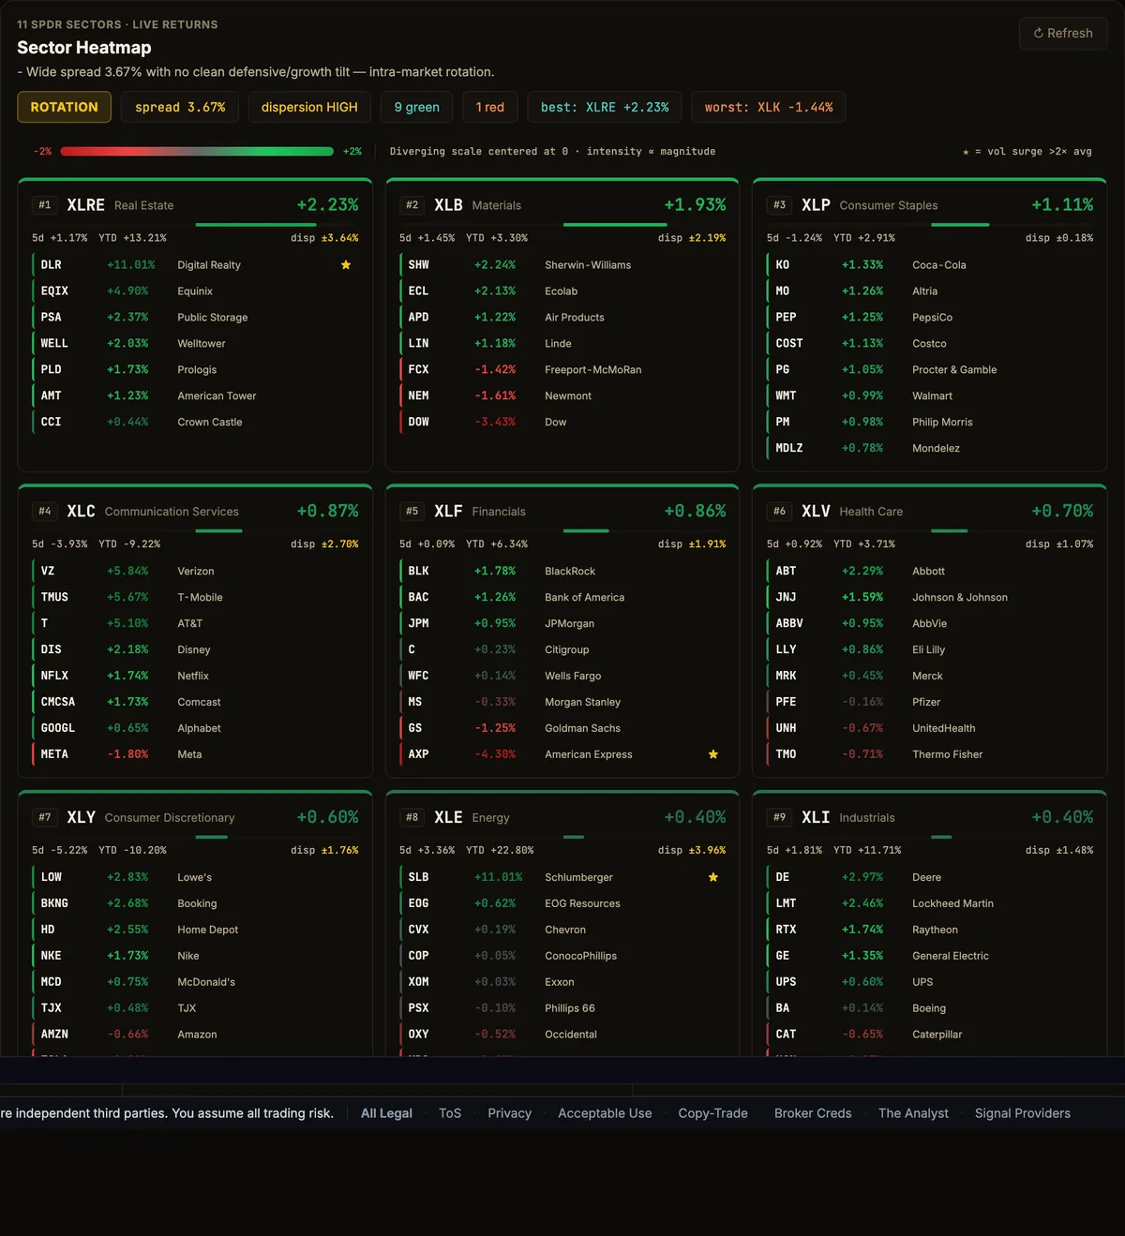Select the AMZN Amazon row
1125x1236 pixels.
tap(195, 1035)
